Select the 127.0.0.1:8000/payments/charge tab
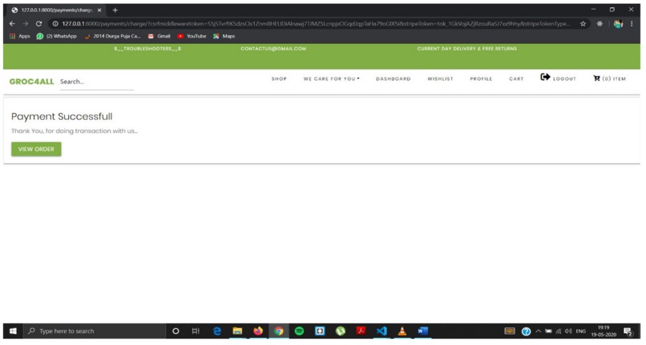The height and width of the screenshot is (345, 646). [x=57, y=10]
